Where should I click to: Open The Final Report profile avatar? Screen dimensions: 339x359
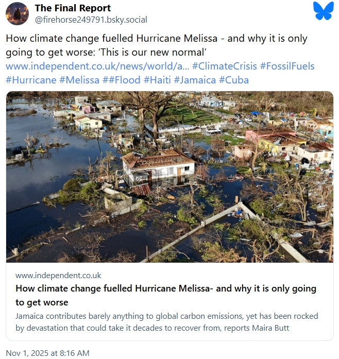coord(17,13)
